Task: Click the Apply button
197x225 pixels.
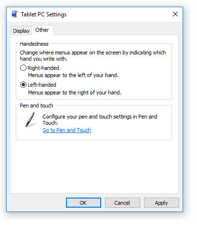Action: coord(161,203)
